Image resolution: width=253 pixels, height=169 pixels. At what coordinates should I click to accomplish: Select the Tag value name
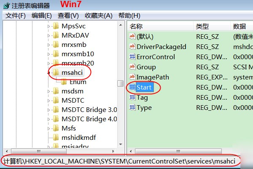(x=142, y=98)
